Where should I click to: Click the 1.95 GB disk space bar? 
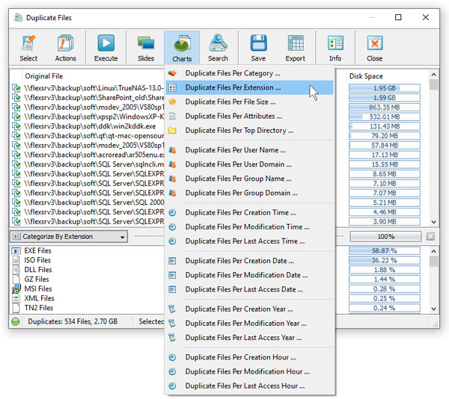pyautogui.click(x=385, y=88)
